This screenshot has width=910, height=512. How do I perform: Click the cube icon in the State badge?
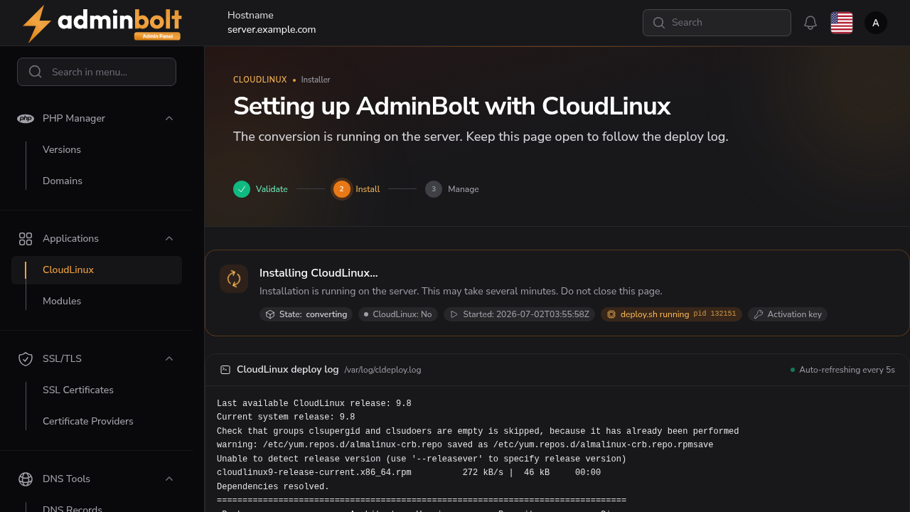click(x=270, y=314)
